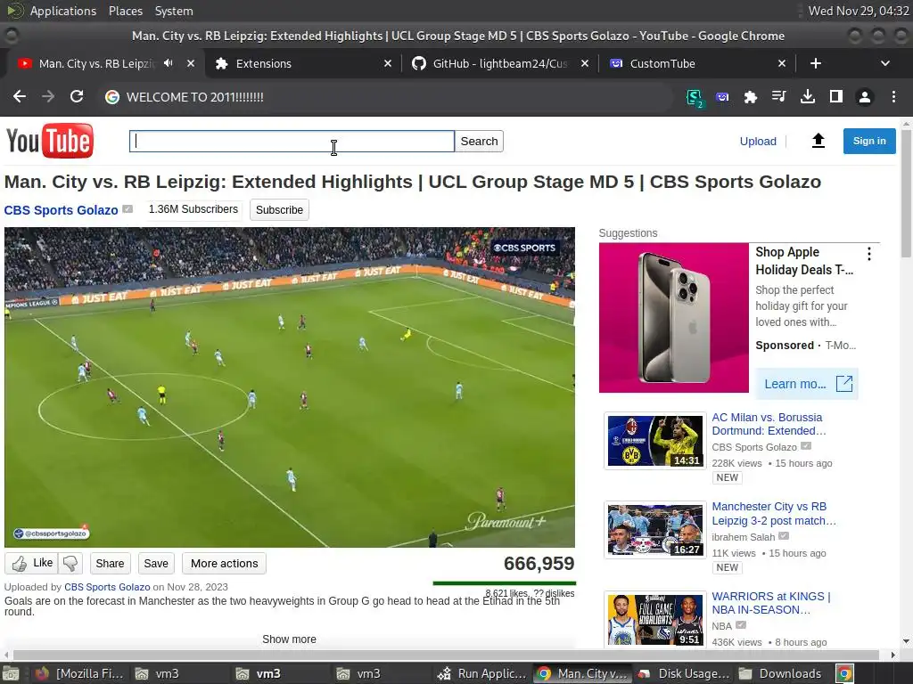Image resolution: width=913 pixels, height=684 pixels.
Task: Open AC Milan vs. Borussia Dortmund title link
Action: pyautogui.click(x=769, y=424)
